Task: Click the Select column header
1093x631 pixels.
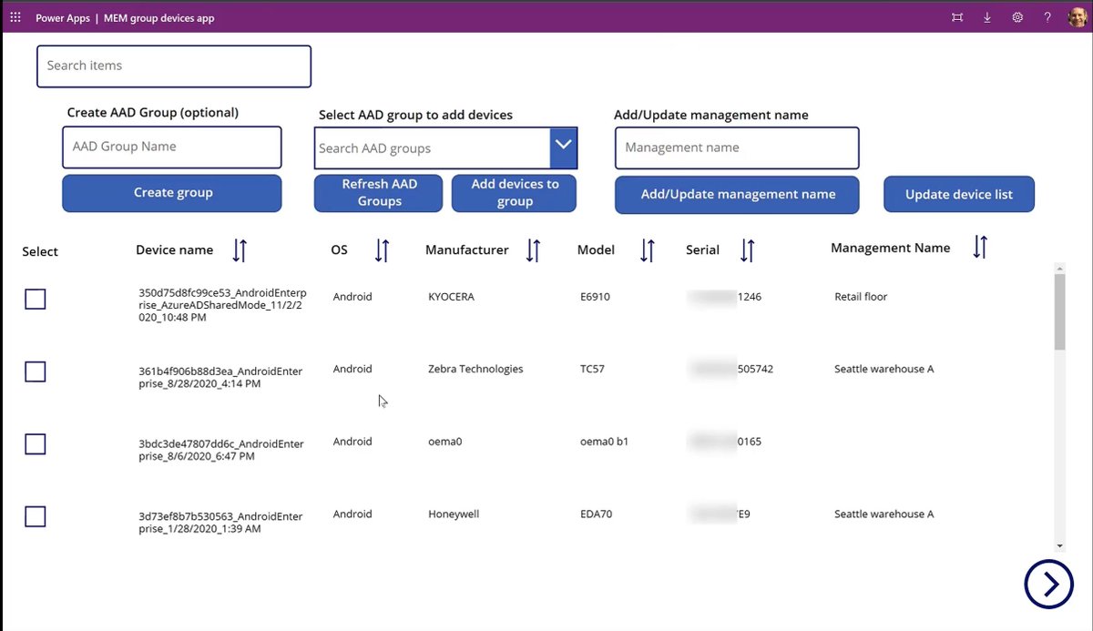Action: [x=40, y=252]
